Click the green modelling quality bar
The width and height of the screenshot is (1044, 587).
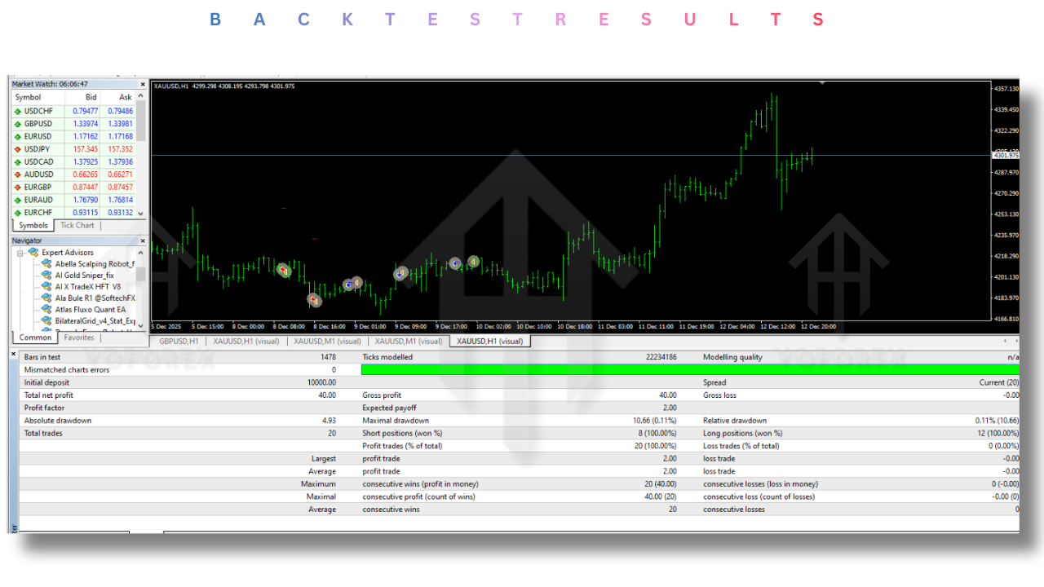pyautogui.click(x=571, y=369)
